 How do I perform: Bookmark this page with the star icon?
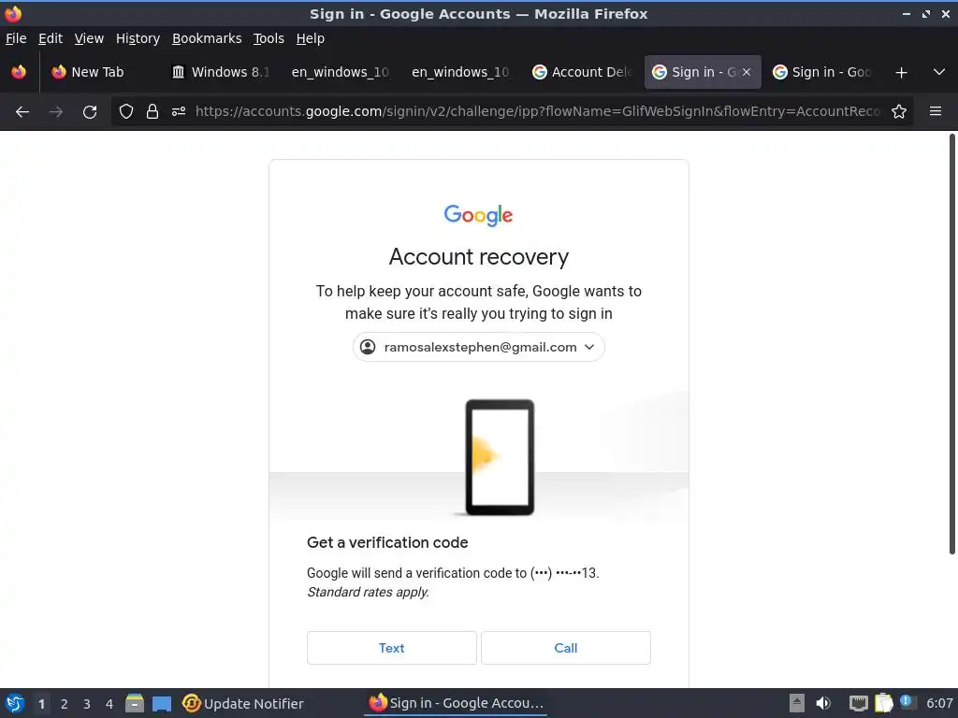pyautogui.click(x=899, y=111)
